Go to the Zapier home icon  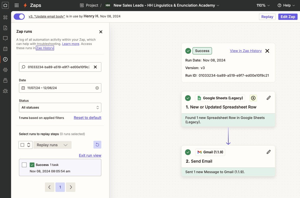[x=5, y=5]
